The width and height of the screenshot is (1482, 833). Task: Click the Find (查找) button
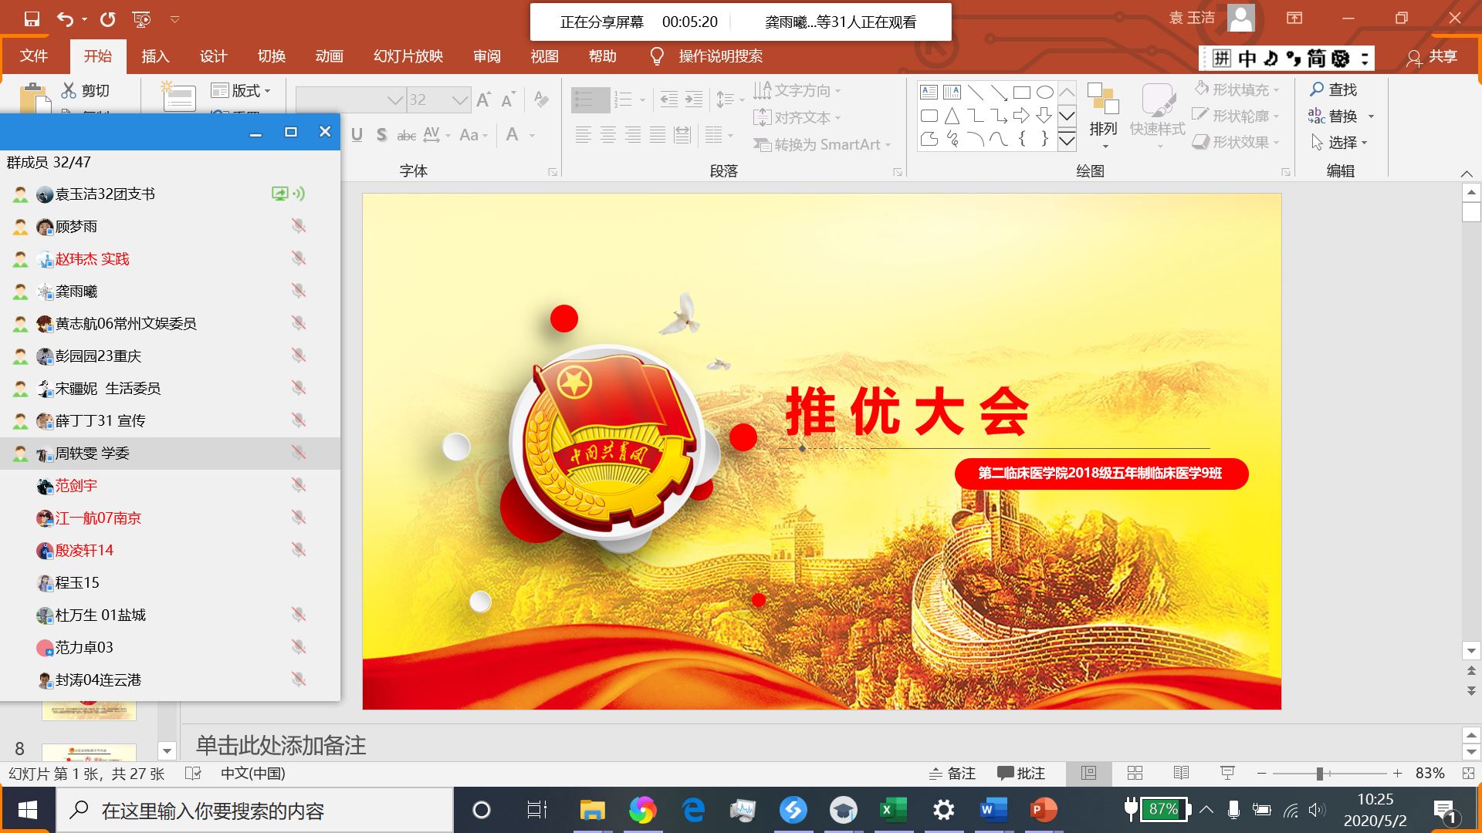1334,89
